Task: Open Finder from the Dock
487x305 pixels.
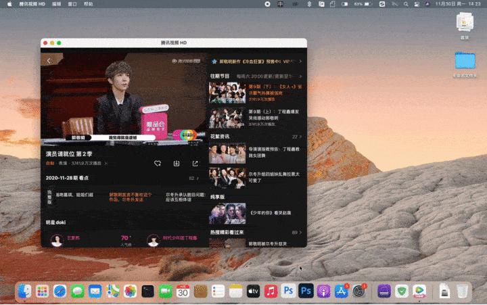Action: click(x=24, y=291)
